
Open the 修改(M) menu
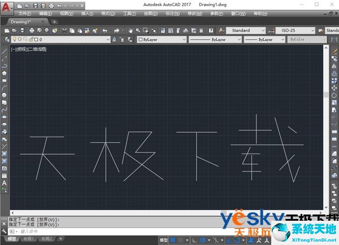click(x=195, y=14)
